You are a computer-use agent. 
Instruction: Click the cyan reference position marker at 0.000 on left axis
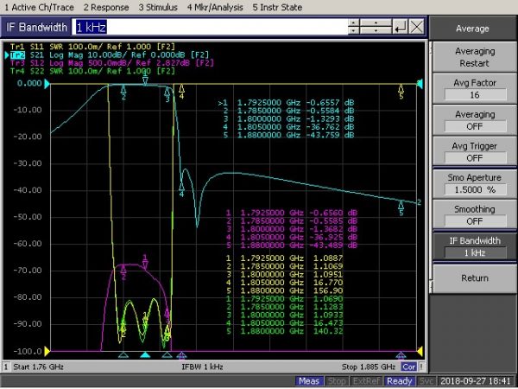click(x=47, y=84)
